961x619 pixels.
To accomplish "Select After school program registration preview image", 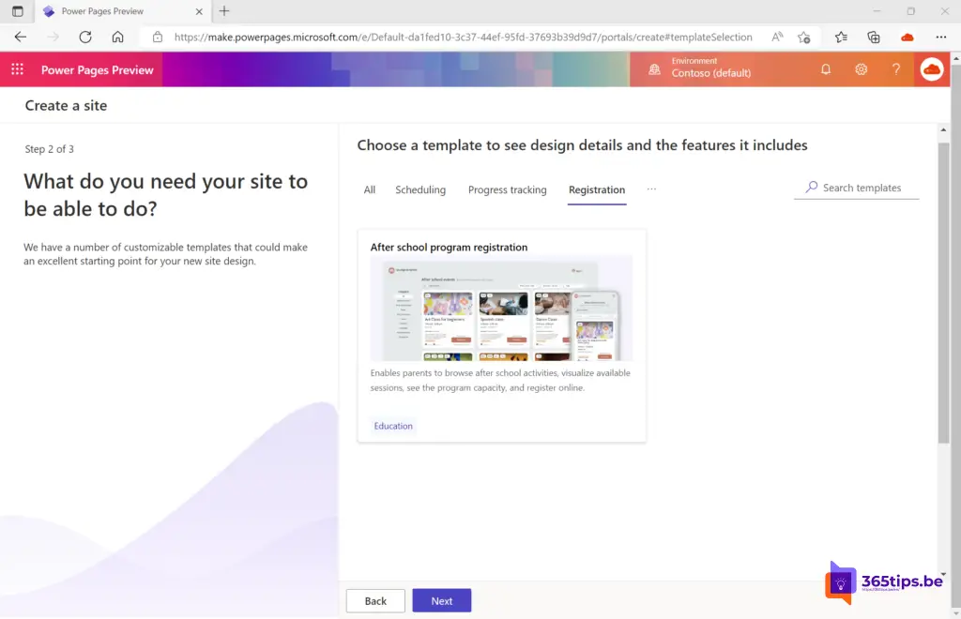I will (501, 309).
